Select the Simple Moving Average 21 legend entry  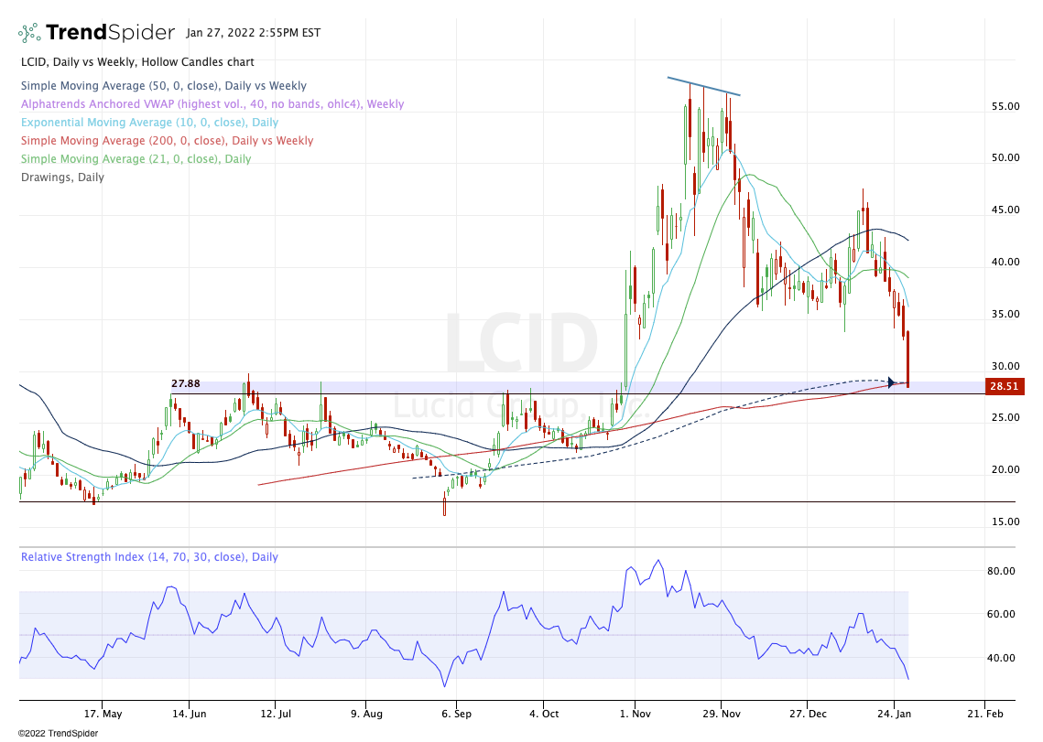click(x=136, y=159)
